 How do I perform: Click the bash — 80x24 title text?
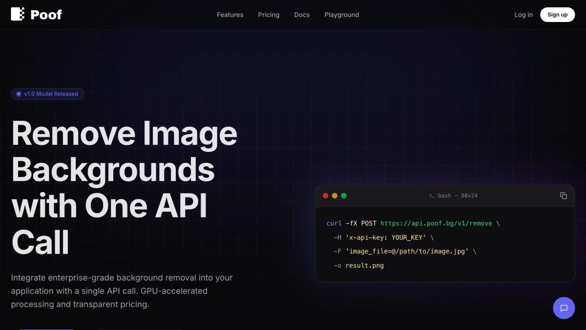458,196
